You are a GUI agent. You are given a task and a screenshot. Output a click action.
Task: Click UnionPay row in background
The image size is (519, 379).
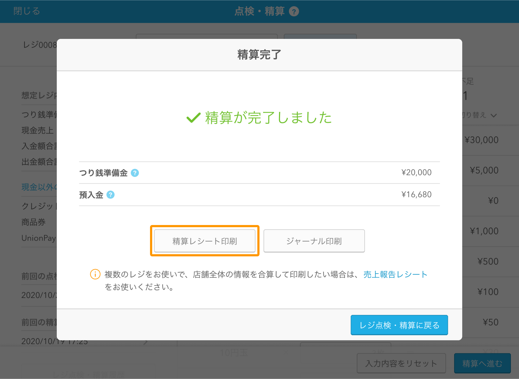tap(39, 238)
